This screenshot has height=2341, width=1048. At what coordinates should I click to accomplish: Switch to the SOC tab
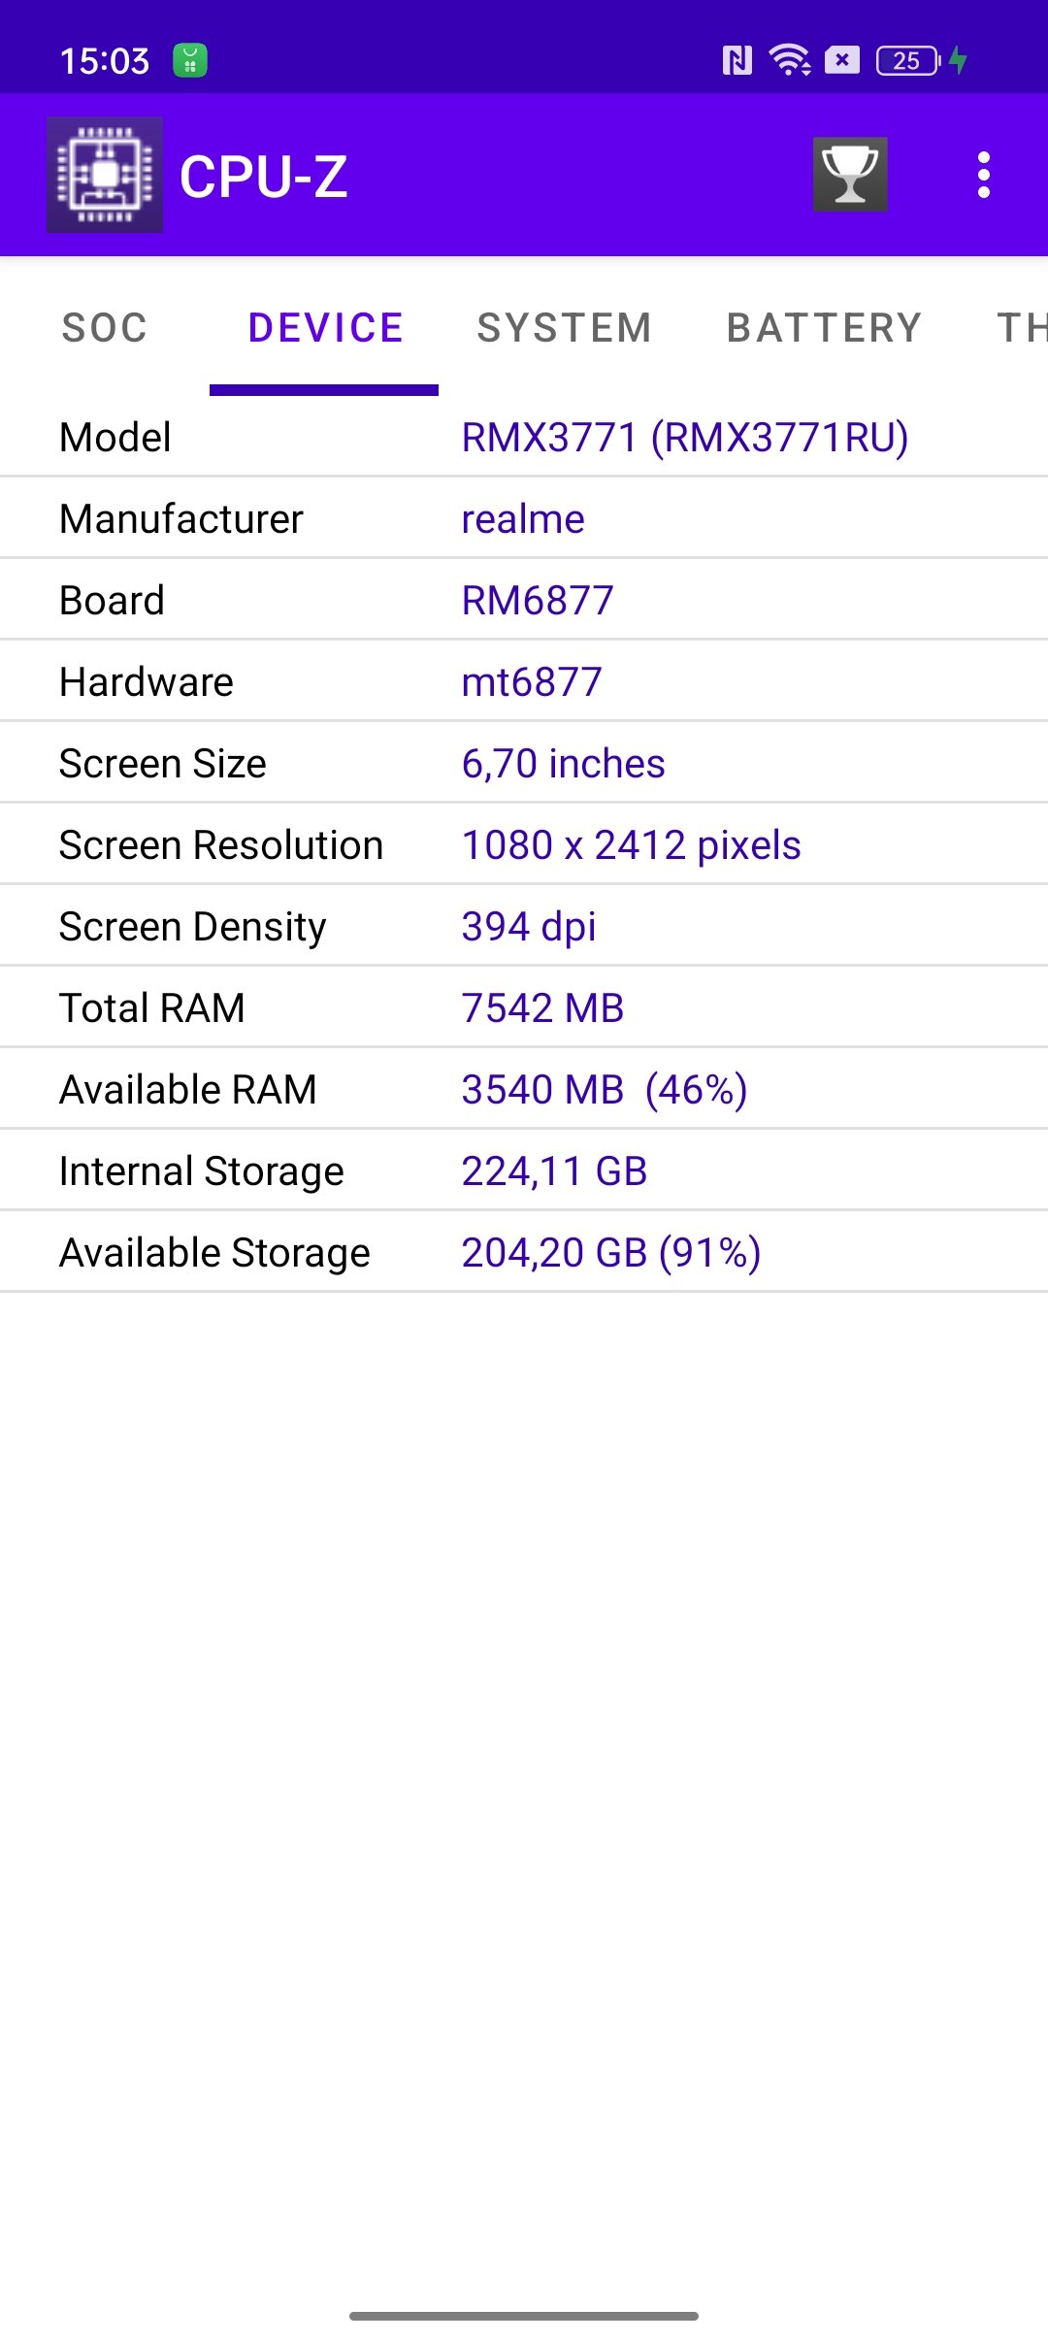pyautogui.click(x=105, y=328)
